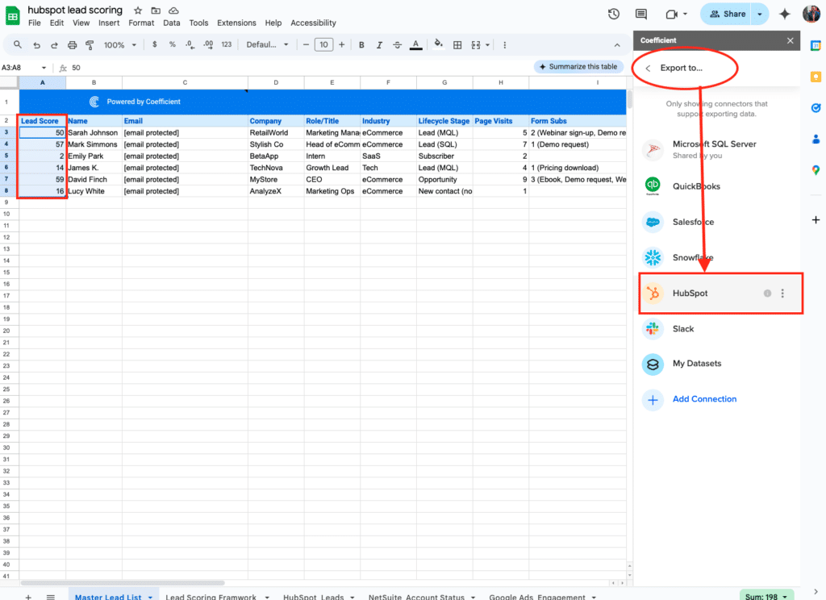
Task: Click the font size field
Action: (323, 45)
